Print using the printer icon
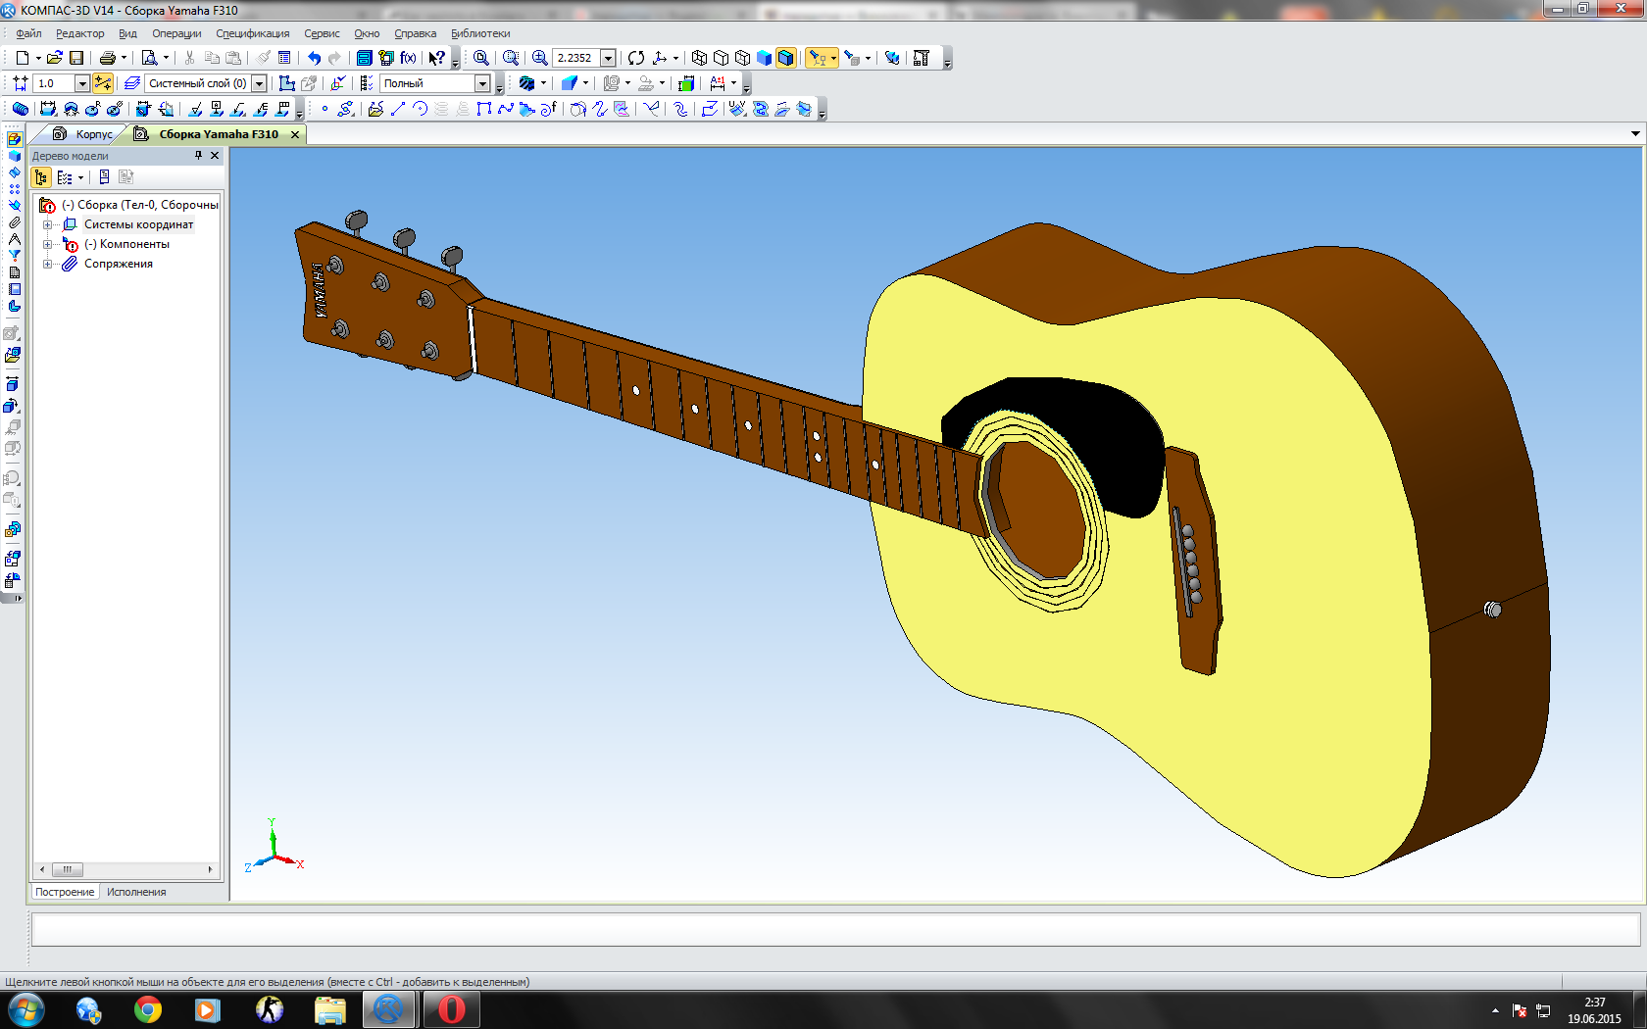 pos(108,58)
